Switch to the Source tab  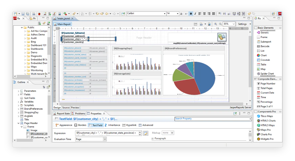point(66,108)
